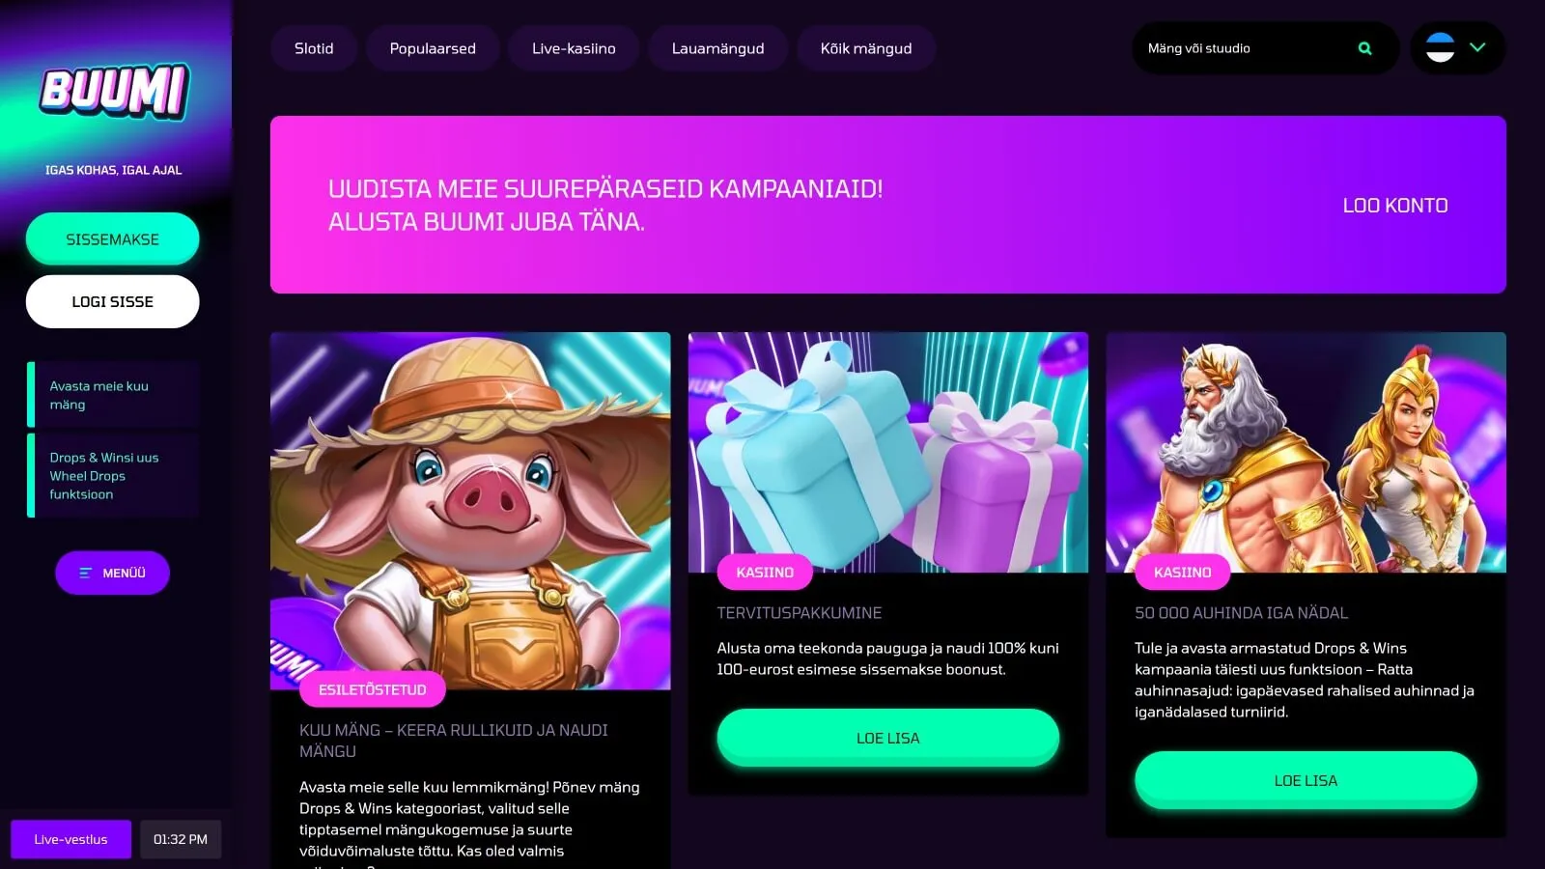Select the Populaarsed tab

[x=433, y=48]
